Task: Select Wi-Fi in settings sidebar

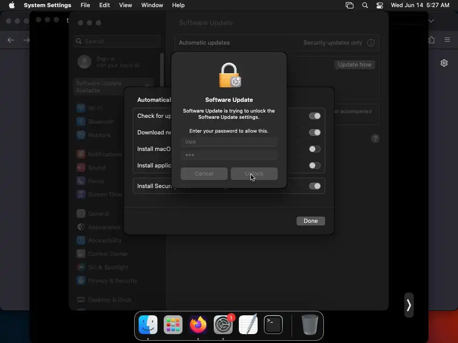Action: pyautogui.click(x=89, y=108)
